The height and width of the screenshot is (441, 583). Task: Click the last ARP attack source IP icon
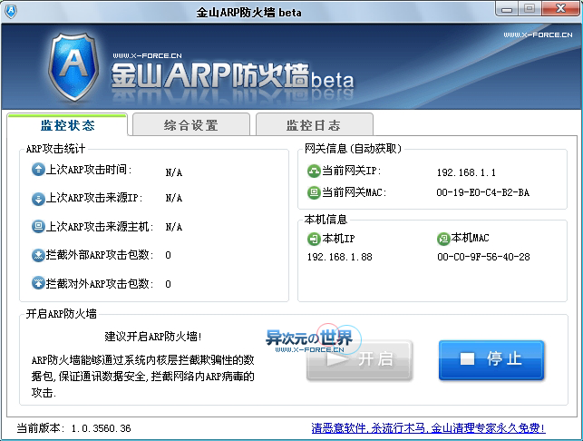[38, 199]
